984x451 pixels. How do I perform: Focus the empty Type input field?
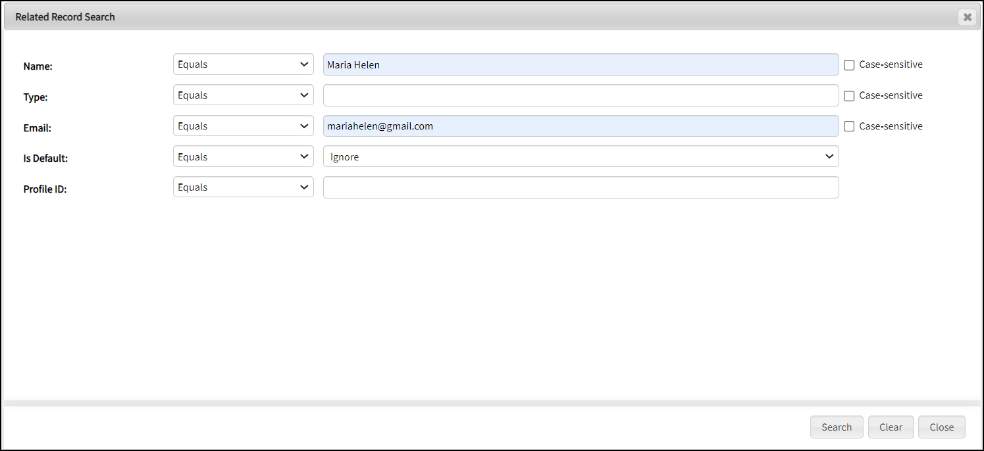[x=581, y=95]
